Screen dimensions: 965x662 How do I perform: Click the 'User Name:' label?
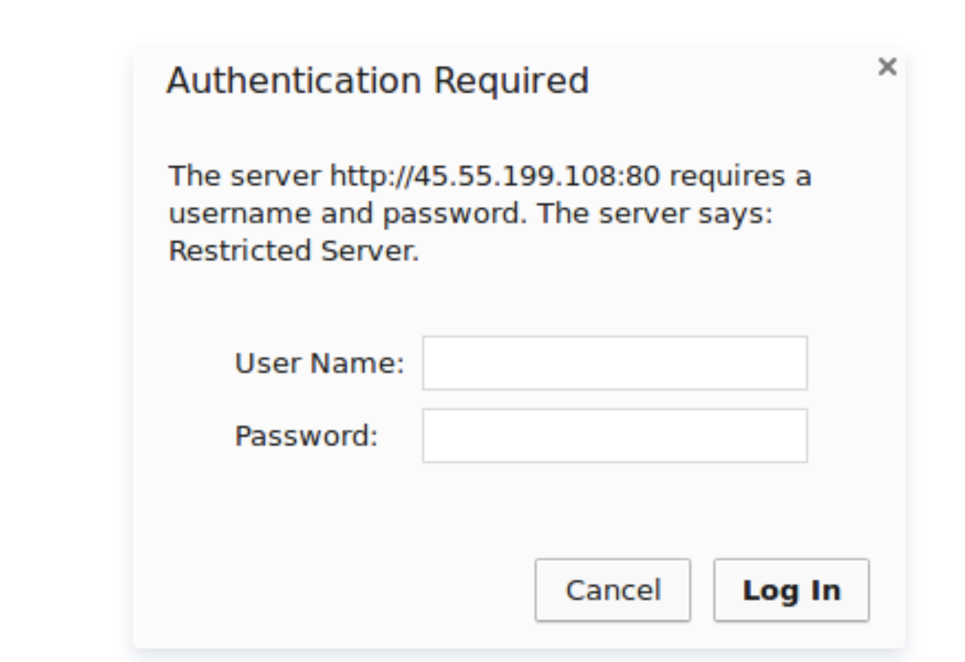[x=319, y=363]
